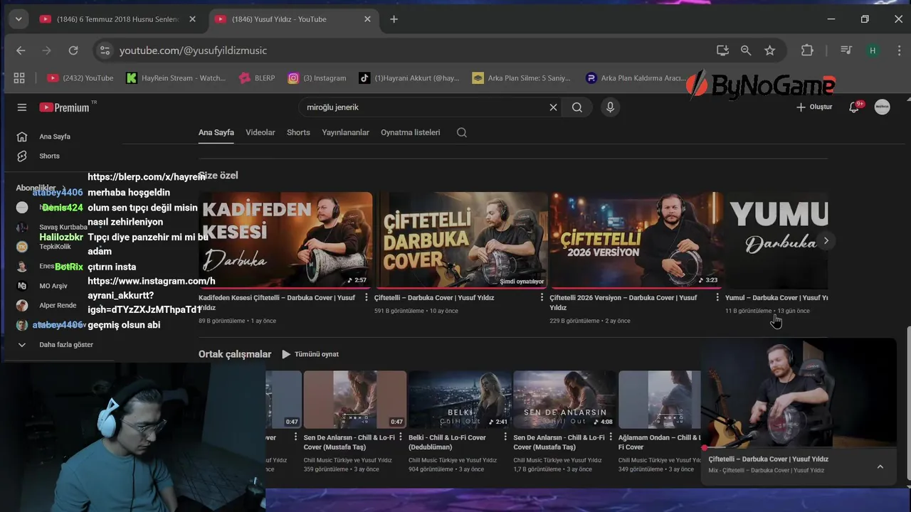Click the Oluştur create button
The width and height of the screenshot is (911, 512).
[x=814, y=107]
